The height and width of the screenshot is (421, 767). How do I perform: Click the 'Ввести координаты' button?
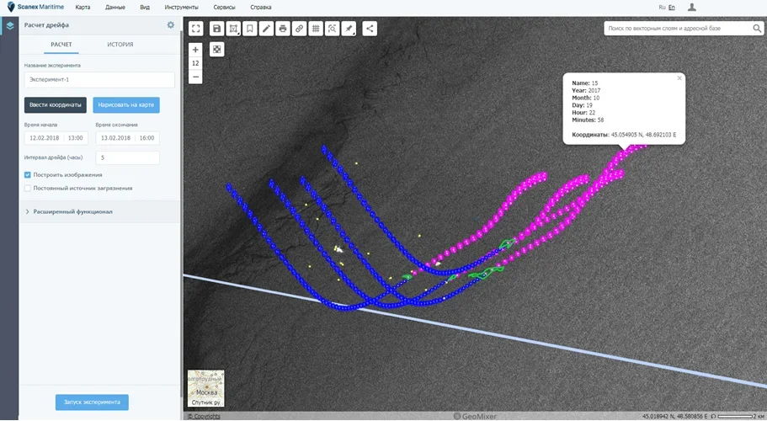pyautogui.click(x=56, y=105)
